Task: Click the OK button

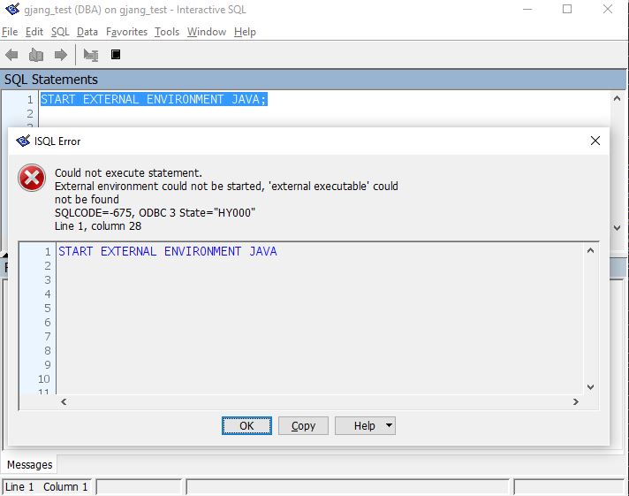Action: pos(246,426)
